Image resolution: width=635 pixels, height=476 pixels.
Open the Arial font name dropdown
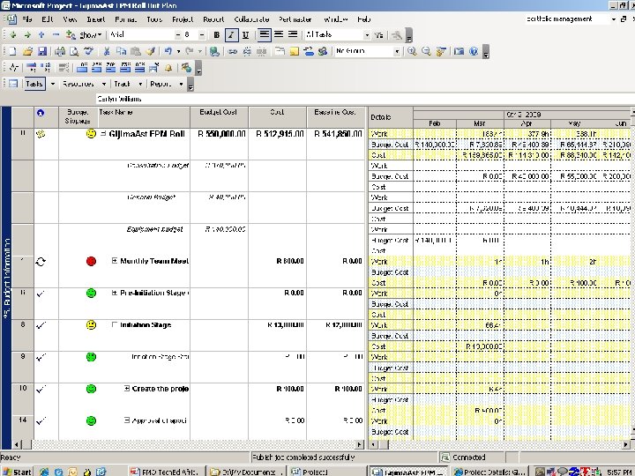click(178, 35)
